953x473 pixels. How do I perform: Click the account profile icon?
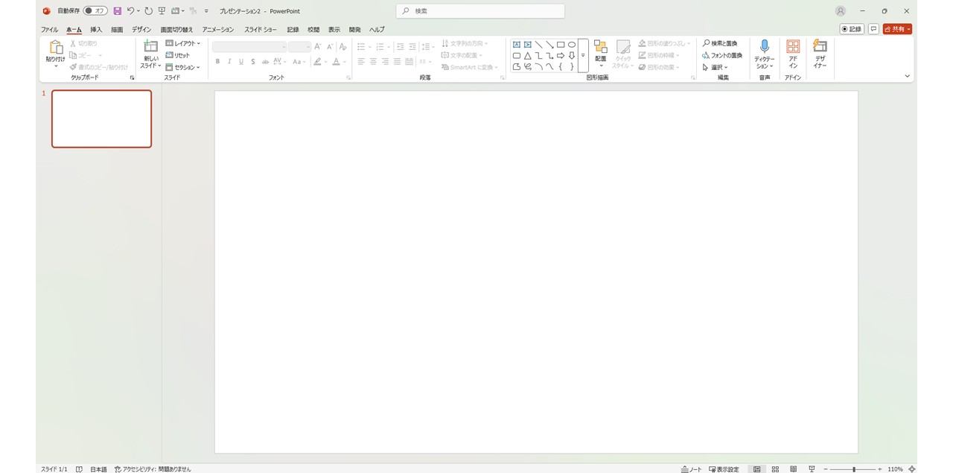(841, 11)
